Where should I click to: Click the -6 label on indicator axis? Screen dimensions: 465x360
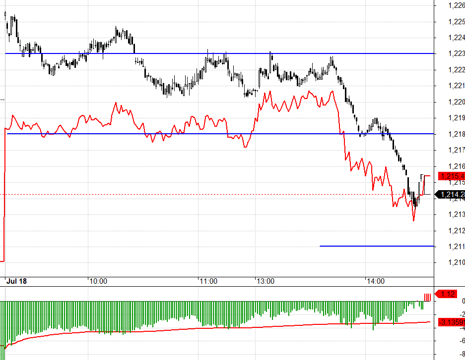point(462,341)
